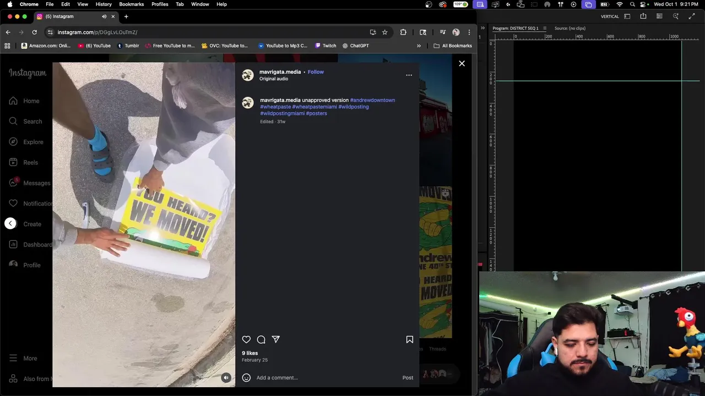
Task: Open the Wi-Fi status menu
Action: click(620, 4)
